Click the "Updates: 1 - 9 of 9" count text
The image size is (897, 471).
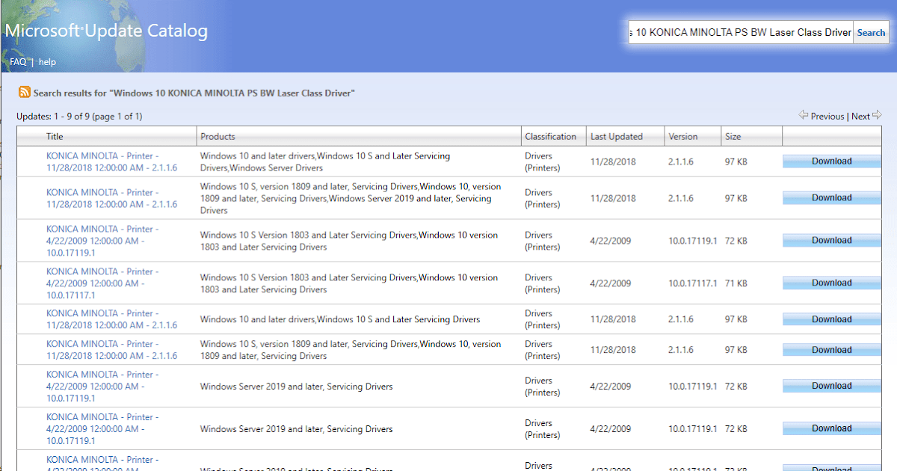79,116
